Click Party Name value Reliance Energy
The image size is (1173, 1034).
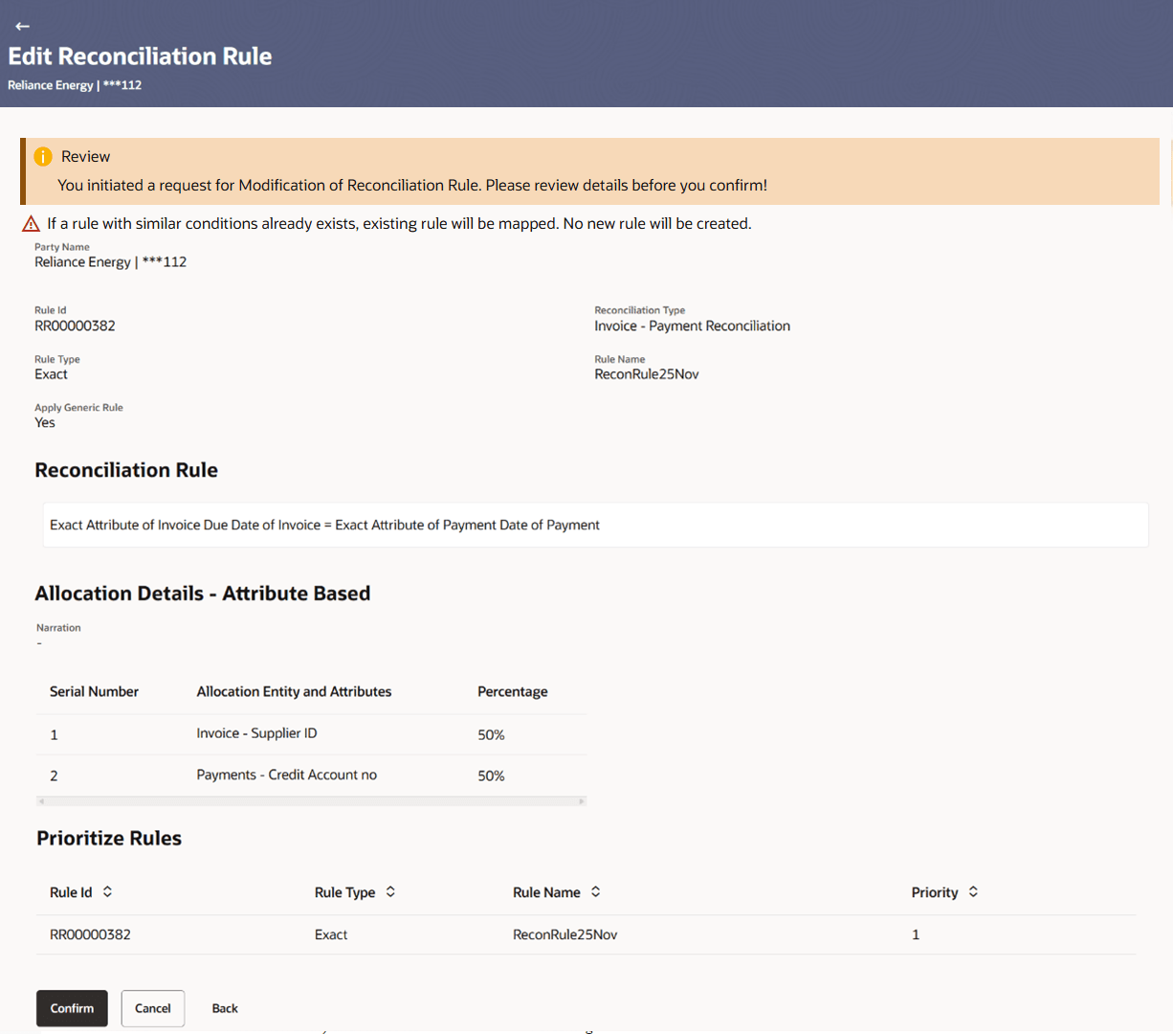110,261
